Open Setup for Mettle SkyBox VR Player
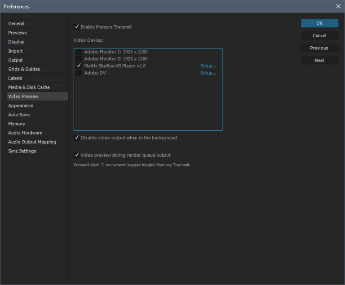The height and width of the screenshot is (285, 345). coord(208,66)
